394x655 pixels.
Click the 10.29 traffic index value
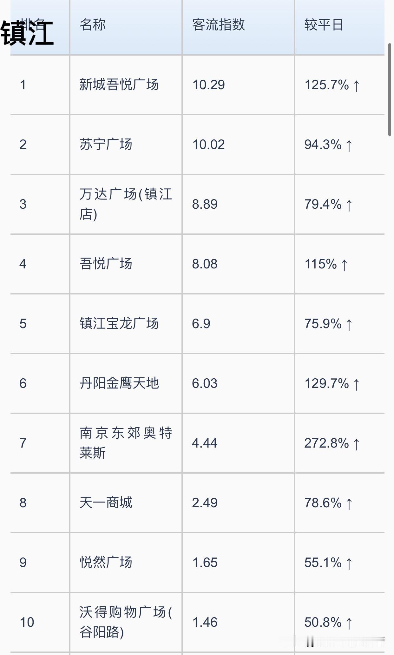pos(208,85)
